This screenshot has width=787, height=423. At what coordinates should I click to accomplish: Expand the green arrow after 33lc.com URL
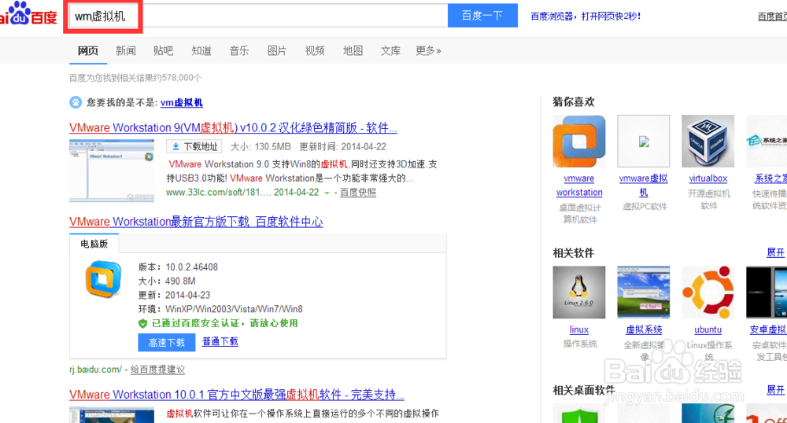(x=327, y=193)
